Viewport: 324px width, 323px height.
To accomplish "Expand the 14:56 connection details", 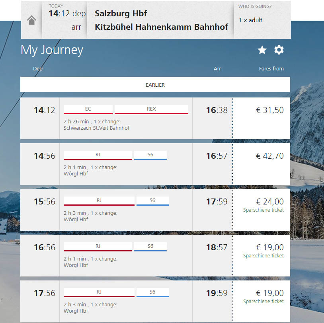I will pos(125,170).
